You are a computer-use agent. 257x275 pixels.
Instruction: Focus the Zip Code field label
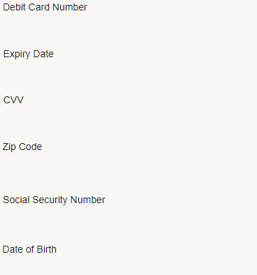point(22,147)
